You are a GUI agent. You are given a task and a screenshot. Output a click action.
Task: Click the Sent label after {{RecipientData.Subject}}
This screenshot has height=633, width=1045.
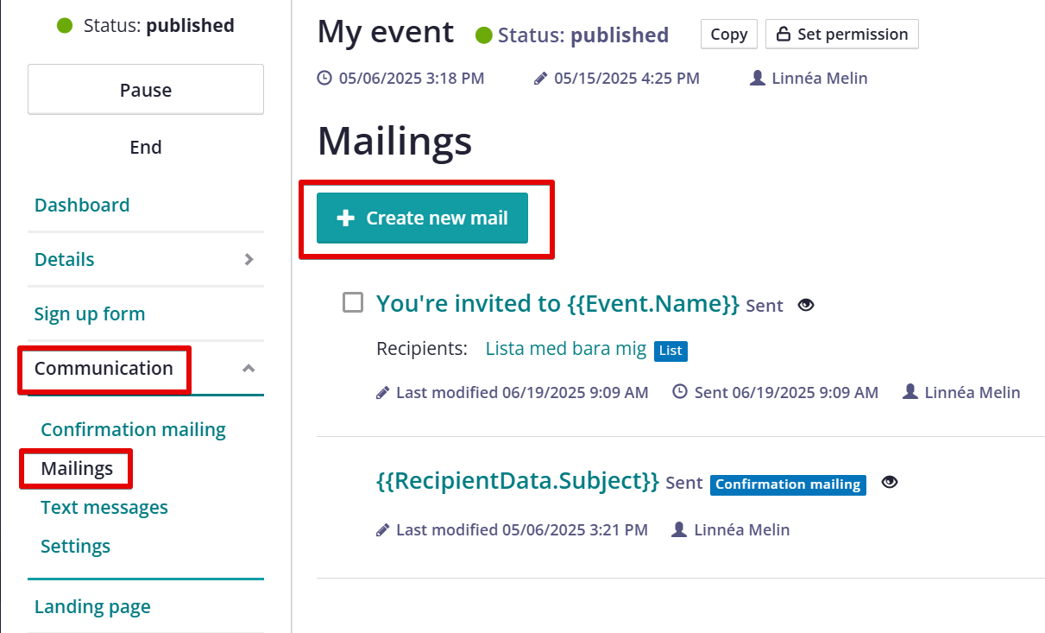pyautogui.click(x=684, y=483)
